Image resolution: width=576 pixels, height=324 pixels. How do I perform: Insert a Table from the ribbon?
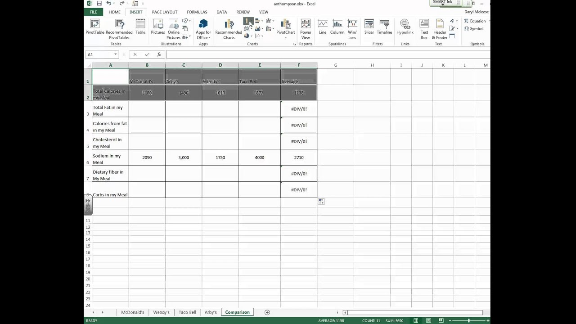pyautogui.click(x=140, y=27)
